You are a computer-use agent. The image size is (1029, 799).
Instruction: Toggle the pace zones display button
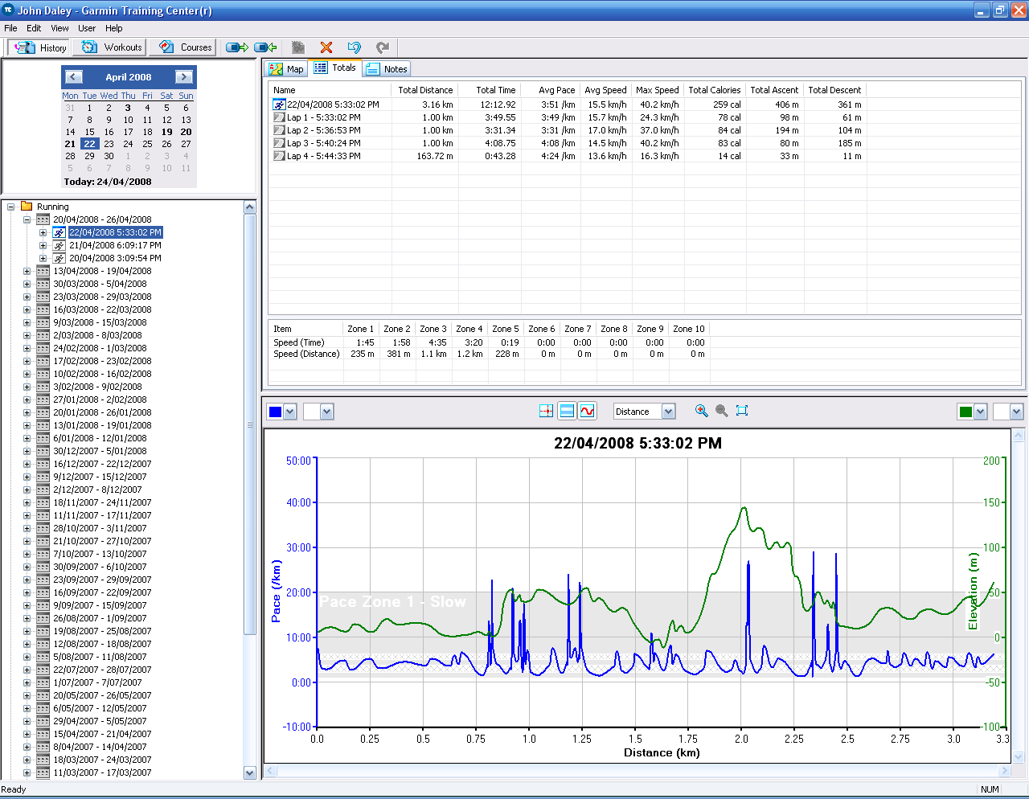pyautogui.click(x=567, y=412)
